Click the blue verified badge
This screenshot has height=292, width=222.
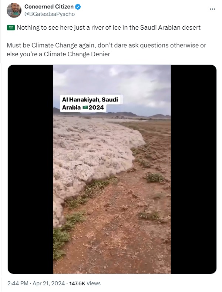pos(78,7)
